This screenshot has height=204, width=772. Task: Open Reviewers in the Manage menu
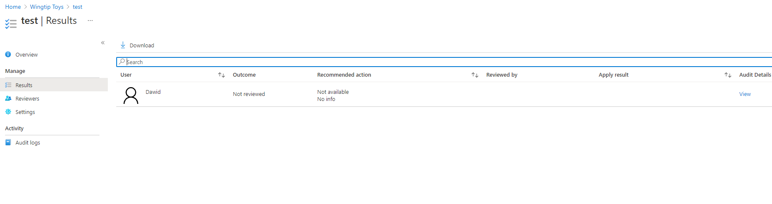coord(27,98)
